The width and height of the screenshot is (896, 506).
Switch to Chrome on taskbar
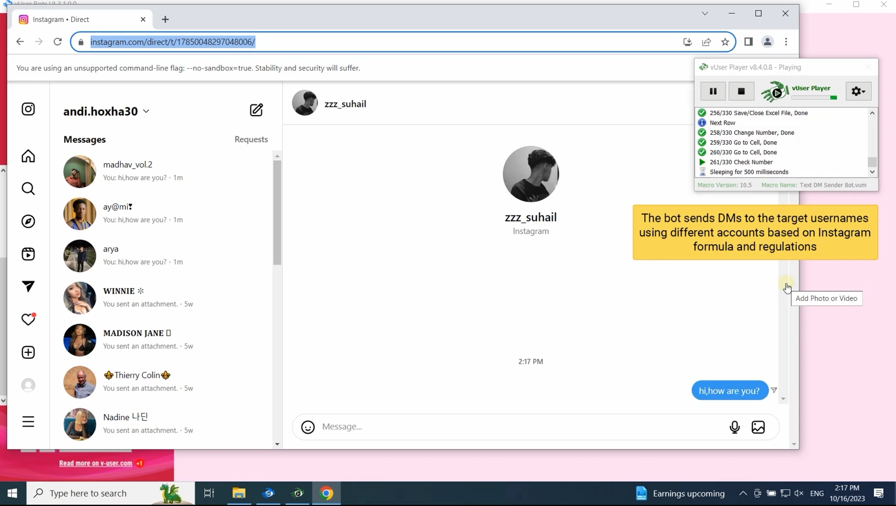point(327,493)
